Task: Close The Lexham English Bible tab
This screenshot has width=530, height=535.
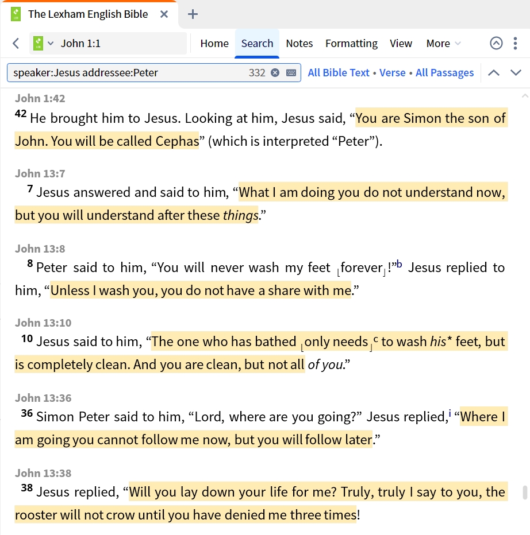Action: click(164, 14)
